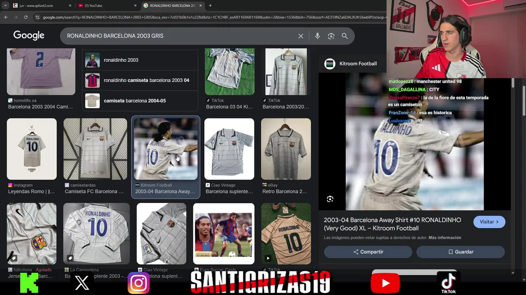This screenshot has height=295, width=526.
Task: Search inside image with lens icon on preview
Action: tap(330, 199)
